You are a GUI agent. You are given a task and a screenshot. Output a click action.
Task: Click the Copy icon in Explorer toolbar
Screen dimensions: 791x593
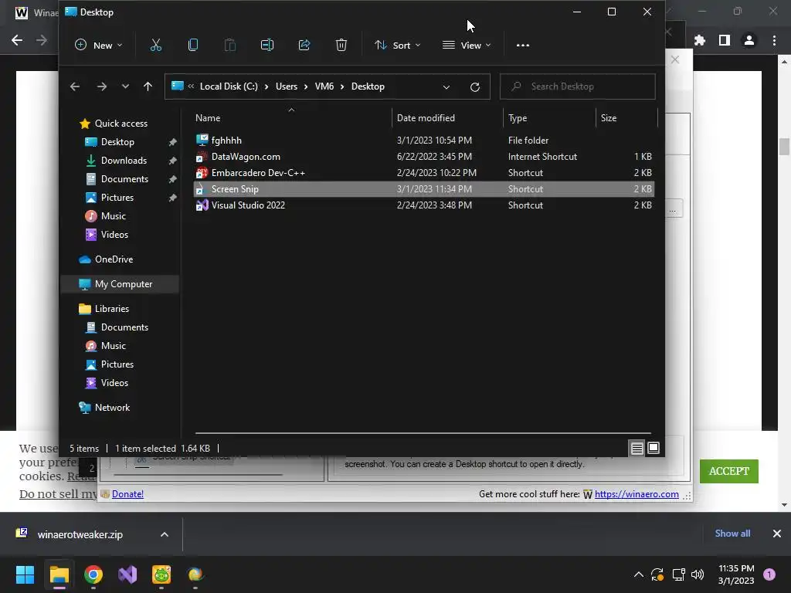pos(192,45)
